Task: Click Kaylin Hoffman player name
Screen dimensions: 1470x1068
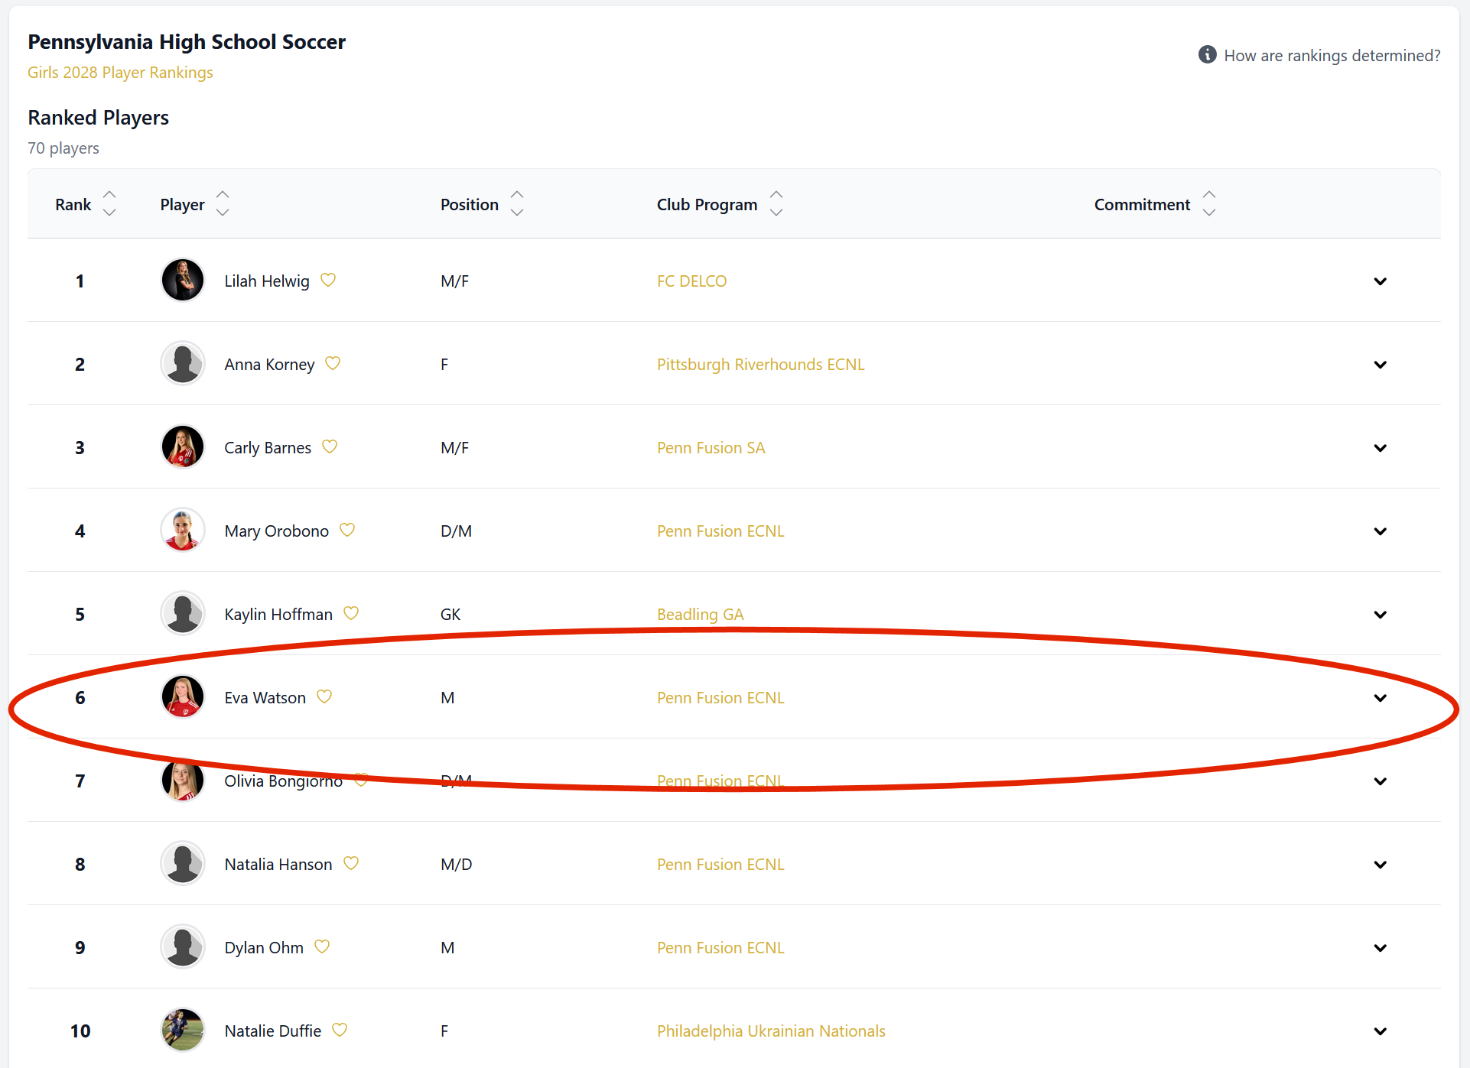Action: (278, 615)
